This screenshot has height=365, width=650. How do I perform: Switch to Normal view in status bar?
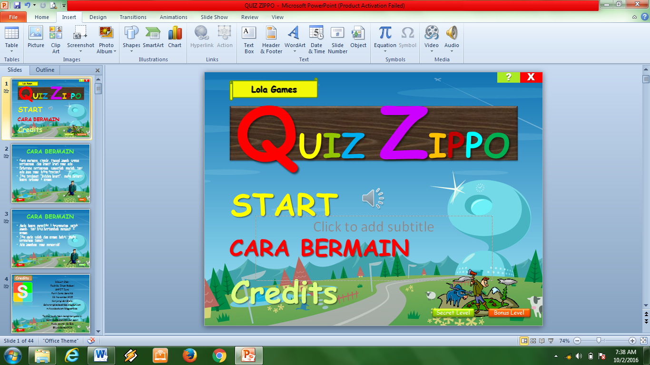524,341
